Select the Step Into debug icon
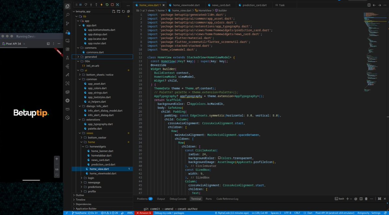Viewport: 389px width, 215px height. pyautogui.click(x=91, y=5)
